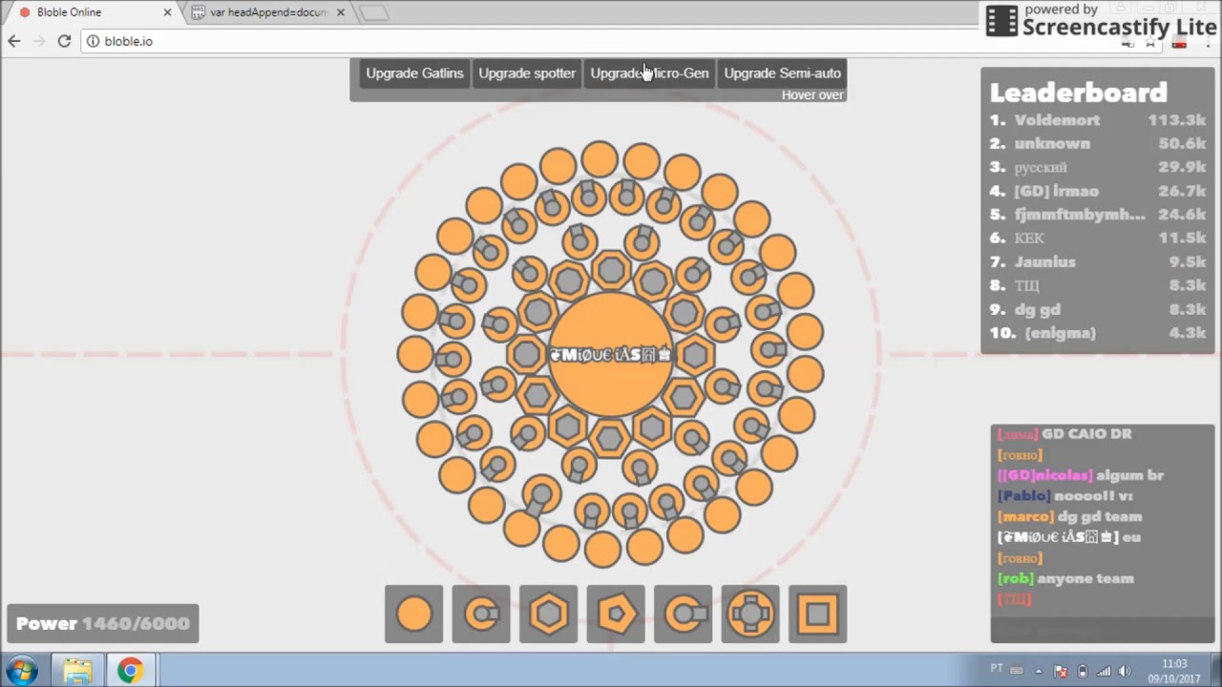Click Jaunius in the leaderboard

tap(1044, 262)
